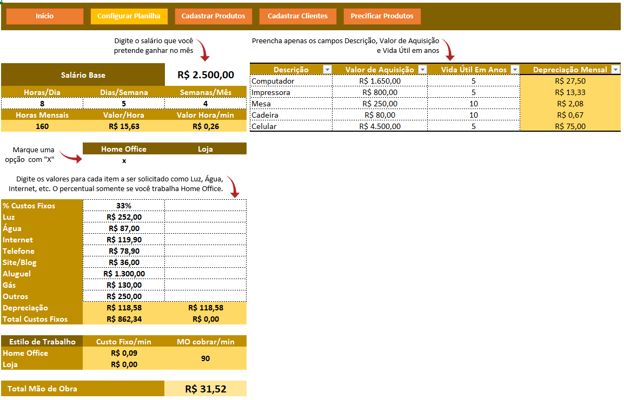624x400 pixels.
Task: Open the Valor de Aquisição filter dropdown
Action: (422, 70)
